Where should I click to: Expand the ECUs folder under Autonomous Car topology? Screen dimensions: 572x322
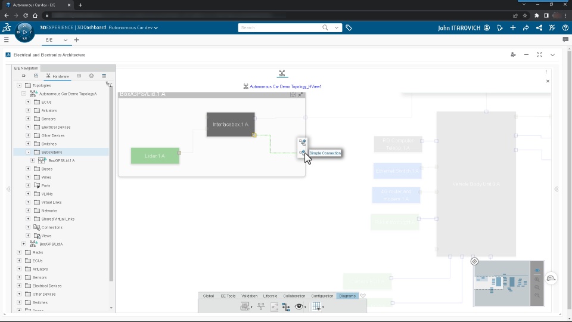28,102
